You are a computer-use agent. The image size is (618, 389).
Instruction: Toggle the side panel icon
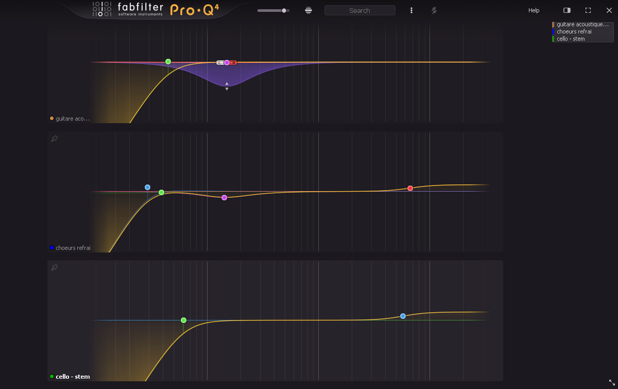(x=567, y=10)
